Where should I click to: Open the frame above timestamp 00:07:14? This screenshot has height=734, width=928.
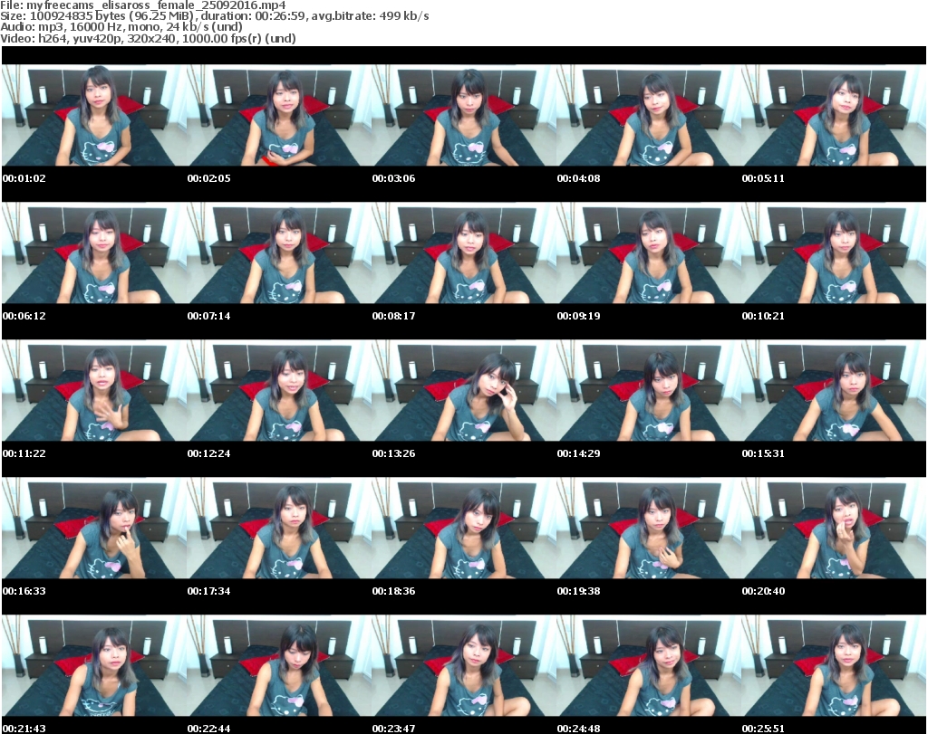(x=279, y=253)
